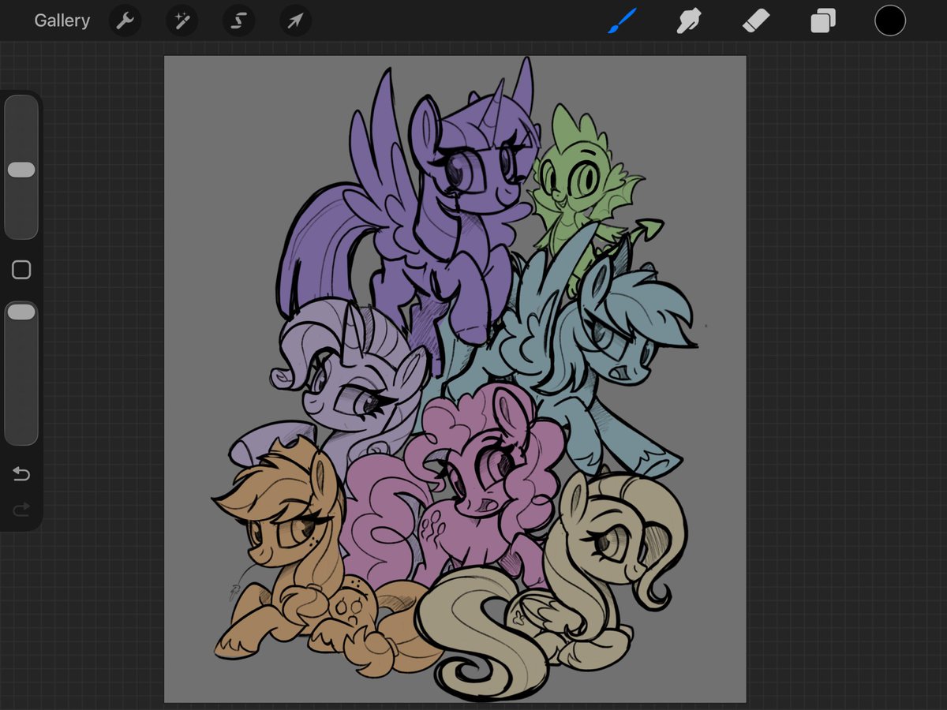Open the Gallery view
947x710 pixels.
[62, 21]
